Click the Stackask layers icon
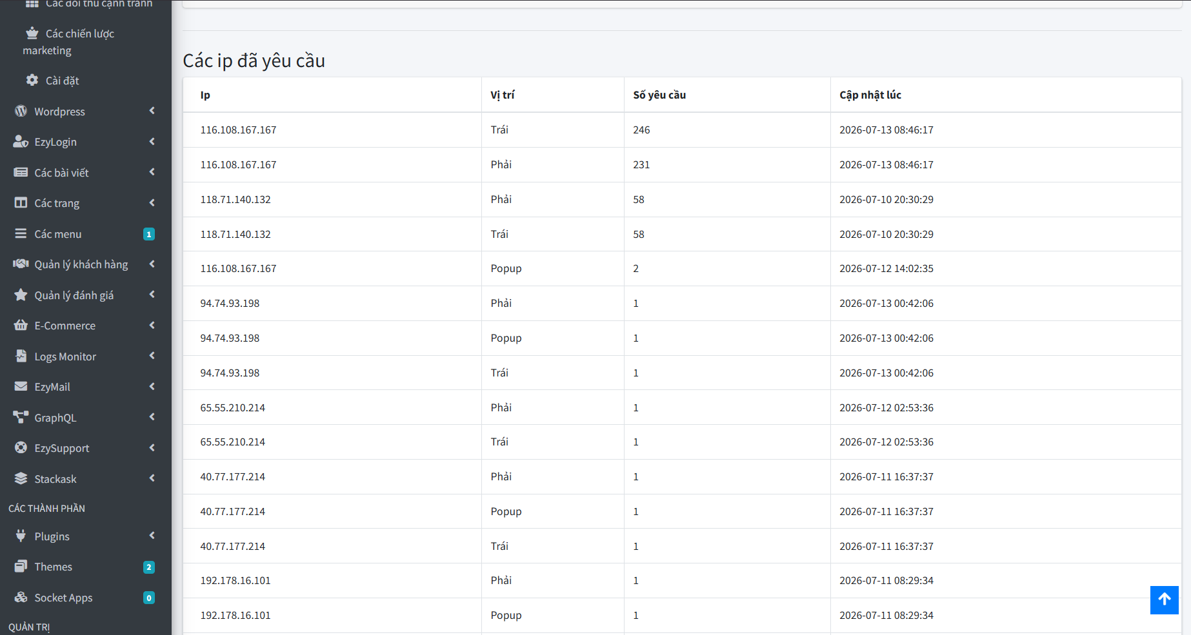This screenshot has width=1191, height=635. pyautogui.click(x=21, y=478)
